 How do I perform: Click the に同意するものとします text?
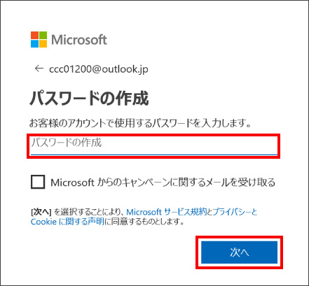(x=144, y=222)
